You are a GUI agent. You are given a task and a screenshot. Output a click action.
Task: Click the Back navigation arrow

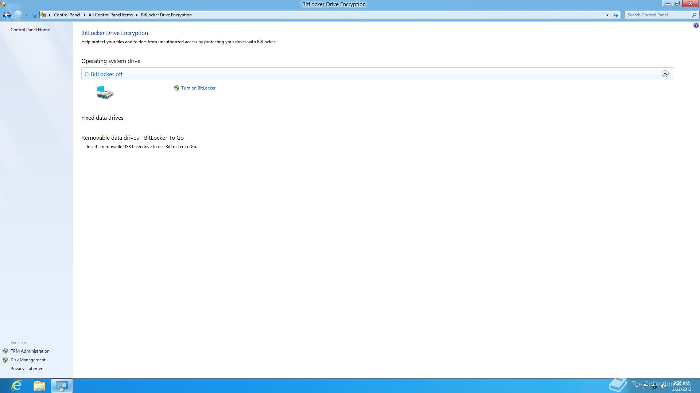(7, 15)
